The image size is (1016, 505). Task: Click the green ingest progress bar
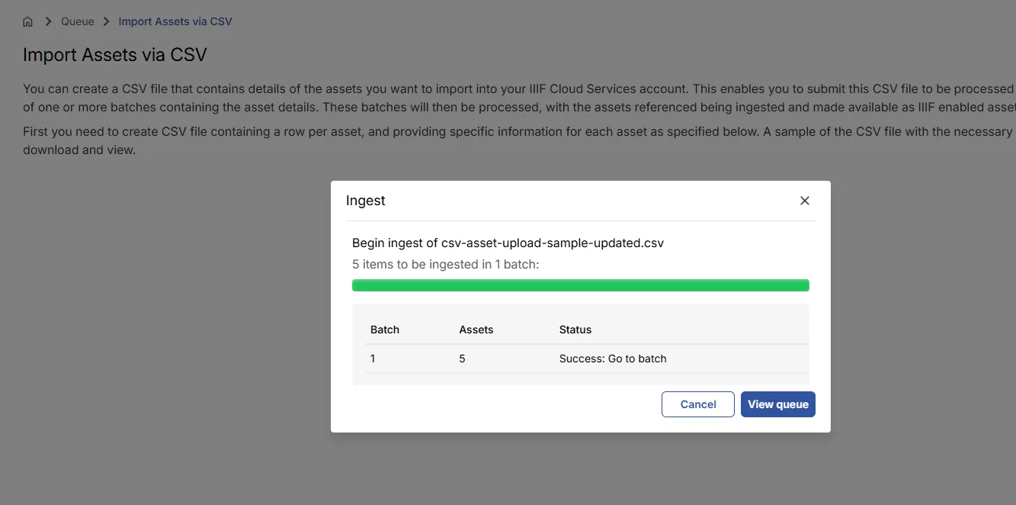[x=581, y=285]
